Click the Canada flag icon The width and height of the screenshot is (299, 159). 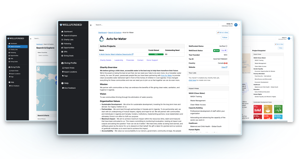pos(226,63)
